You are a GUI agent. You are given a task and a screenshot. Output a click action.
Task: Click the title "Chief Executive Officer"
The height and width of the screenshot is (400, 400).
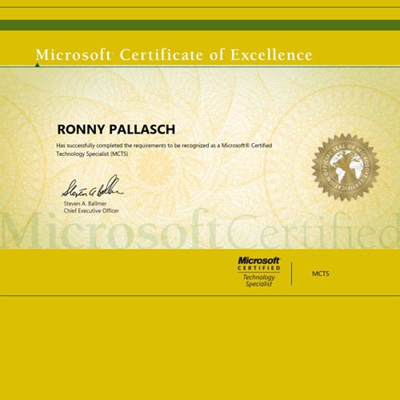[x=91, y=210]
